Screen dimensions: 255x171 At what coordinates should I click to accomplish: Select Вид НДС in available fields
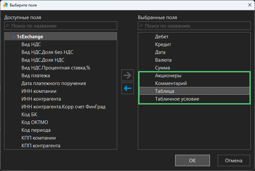pos(31,44)
